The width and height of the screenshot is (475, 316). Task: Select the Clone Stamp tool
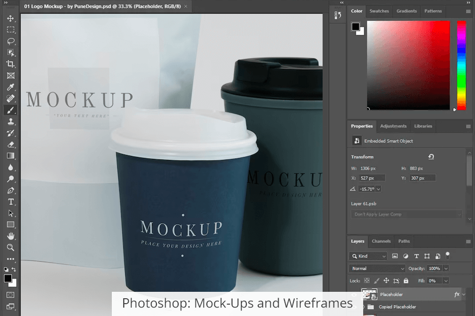(x=10, y=121)
